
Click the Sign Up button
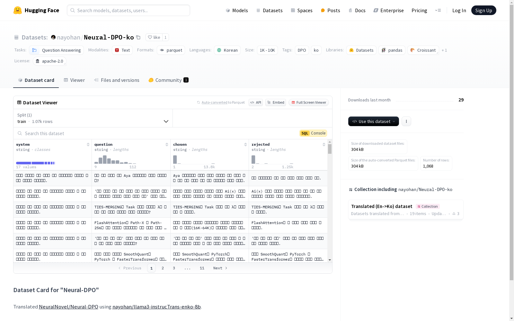[484, 10]
